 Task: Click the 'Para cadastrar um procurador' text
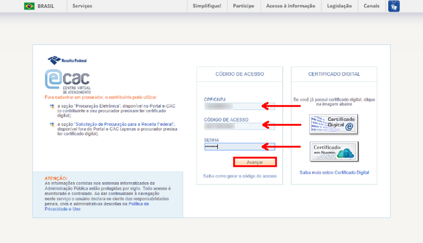tap(101, 97)
